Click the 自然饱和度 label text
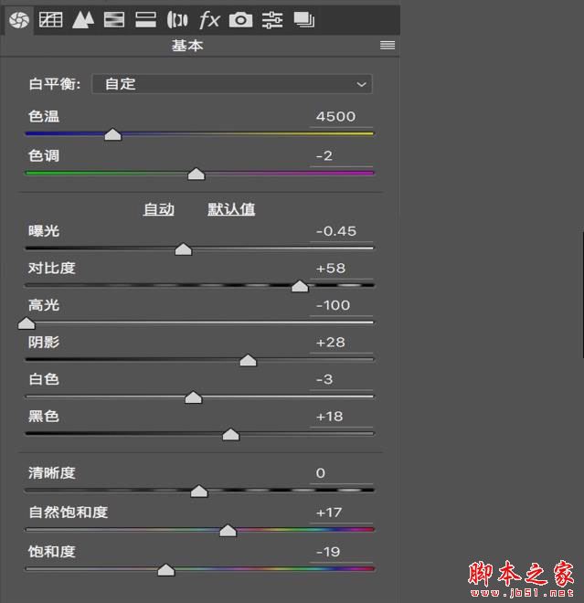Image resolution: width=584 pixels, height=603 pixels. pyautogui.click(x=69, y=513)
